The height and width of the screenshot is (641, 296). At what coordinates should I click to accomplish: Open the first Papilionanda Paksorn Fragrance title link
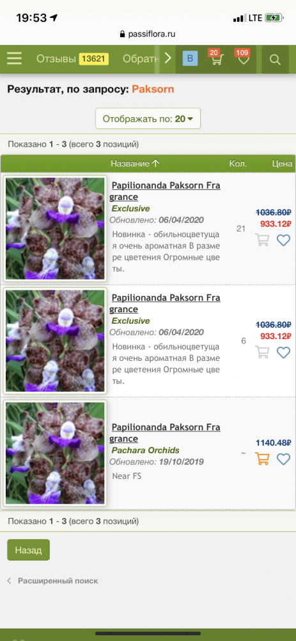[165, 191]
